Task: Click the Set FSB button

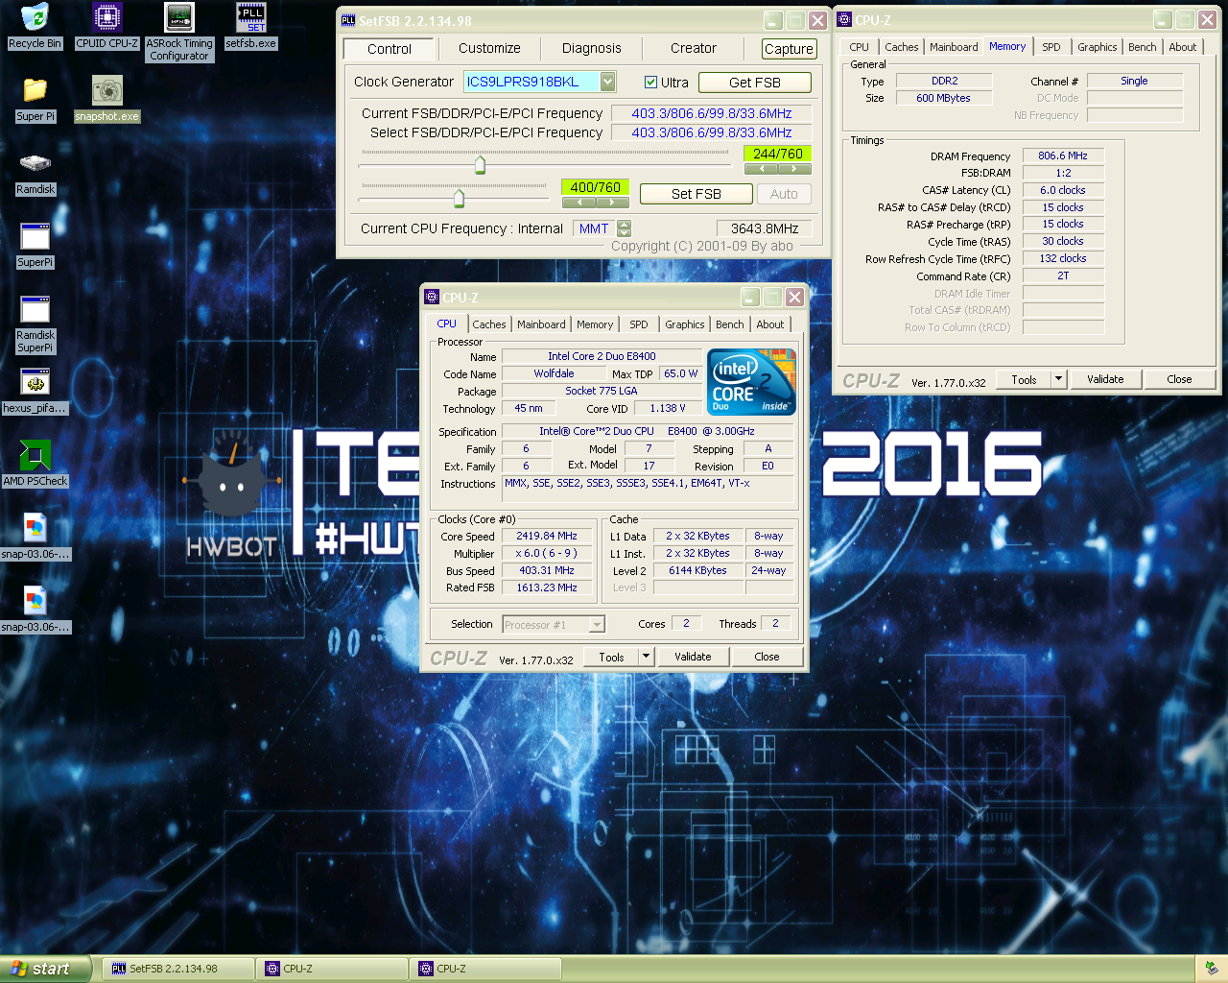Action: [697, 194]
